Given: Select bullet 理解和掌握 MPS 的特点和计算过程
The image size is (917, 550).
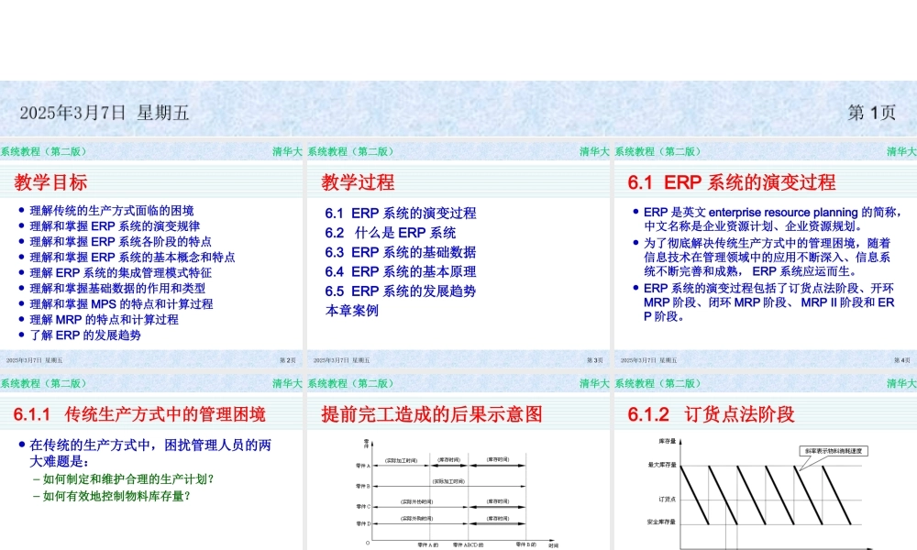Looking at the screenshot, I should (x=121, y=304).
